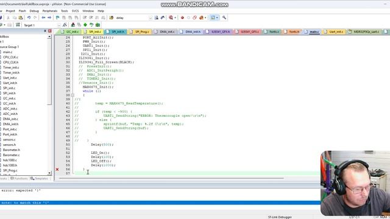The width and height of the screenshot is (390, 219).
Task: Open the Window menu
Action: [x=88, y=11]
